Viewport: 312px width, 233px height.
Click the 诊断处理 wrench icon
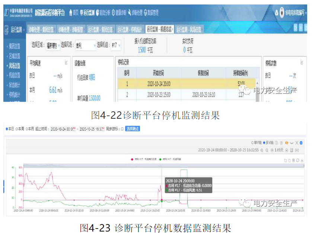click(129, 12)
